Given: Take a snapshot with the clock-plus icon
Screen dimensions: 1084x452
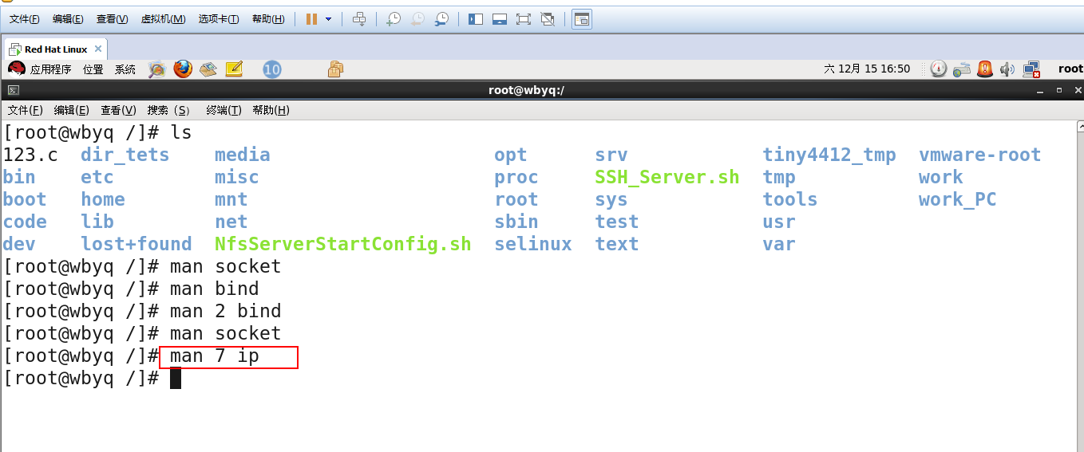Looking at the screenshot, I should 394,19.
